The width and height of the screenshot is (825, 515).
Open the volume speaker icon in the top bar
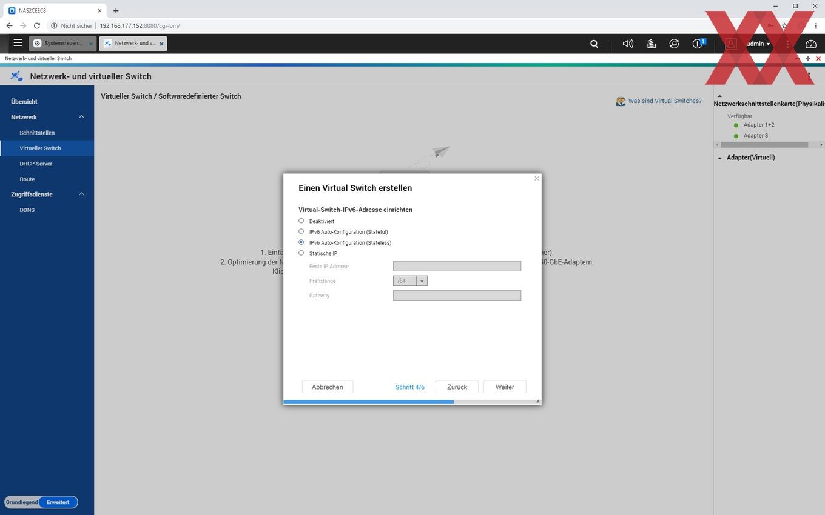(x=628, y=44)
